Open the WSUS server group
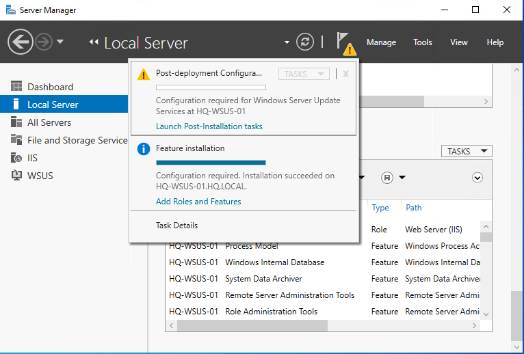The image size is (524, 354). (40, 176)
